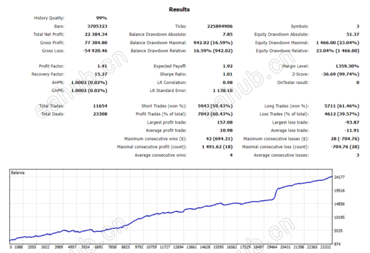
Task: Click the Gross Loss value -54 920.46
Action: [x=95, y=51]
